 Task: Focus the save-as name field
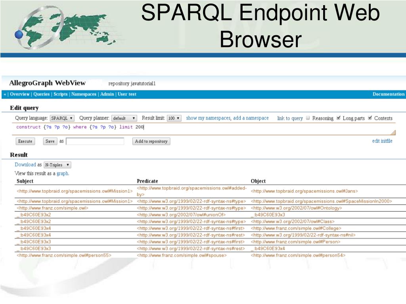click(x=95, y=141)
